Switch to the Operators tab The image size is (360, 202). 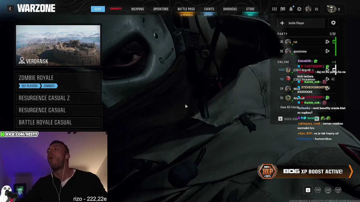click(161, 9)
